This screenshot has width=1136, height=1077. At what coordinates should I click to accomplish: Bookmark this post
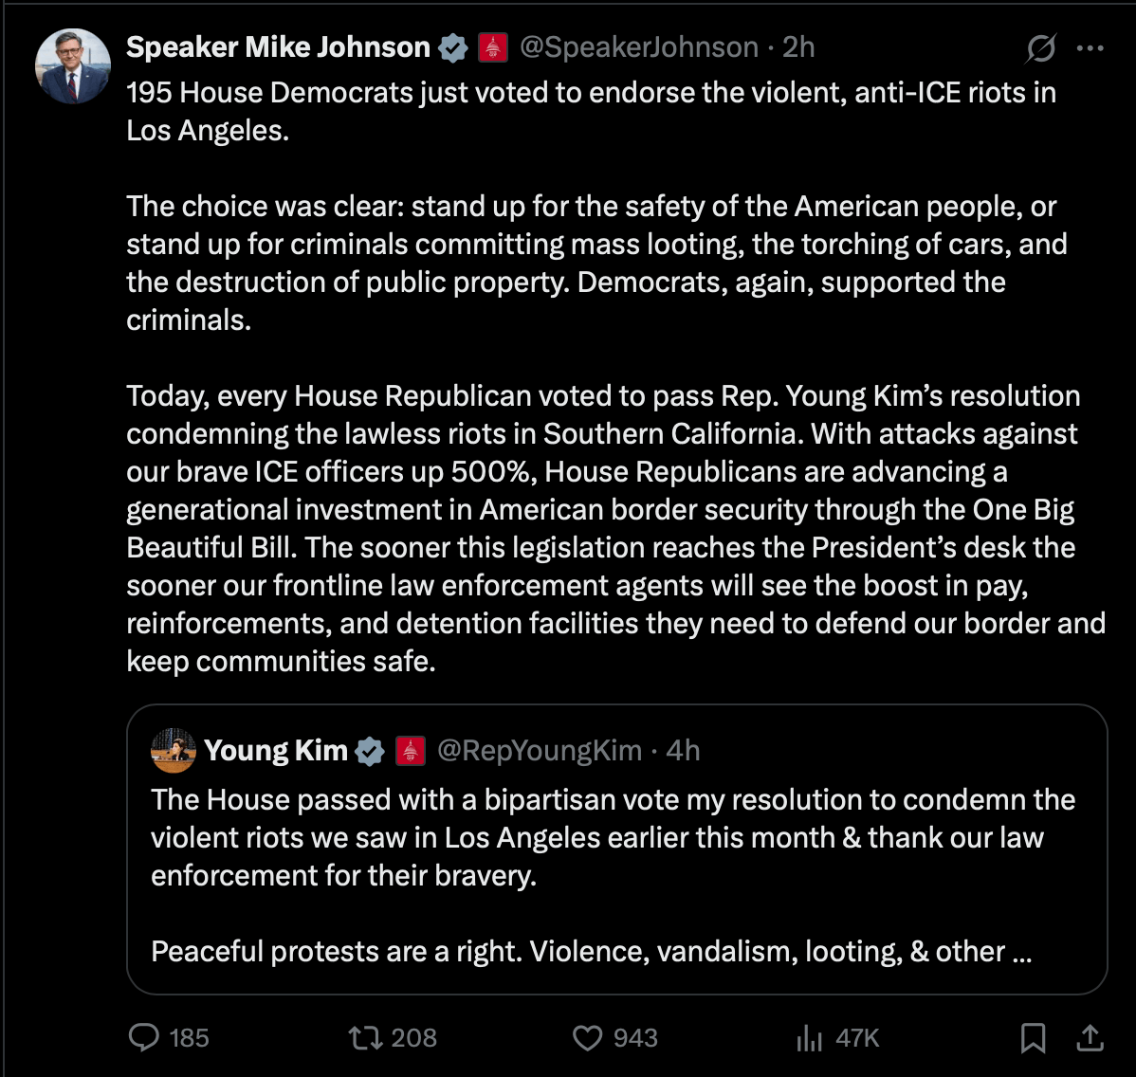coord(1033,1037)
